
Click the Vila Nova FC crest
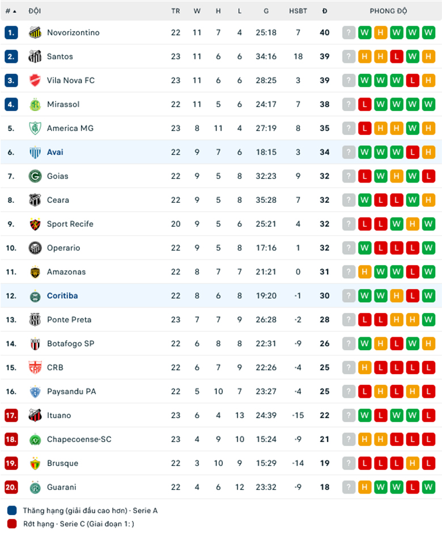click(x=35, y=80)
